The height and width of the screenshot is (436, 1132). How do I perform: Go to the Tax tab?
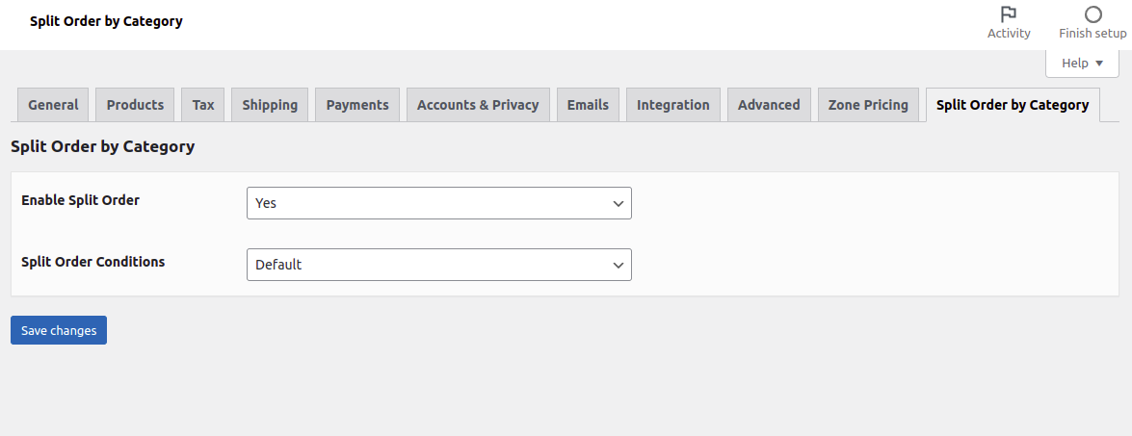203,105
